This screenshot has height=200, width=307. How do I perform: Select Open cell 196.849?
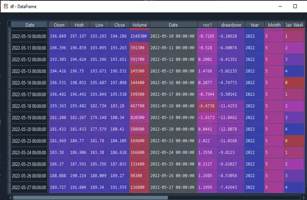tap(59, 36)
